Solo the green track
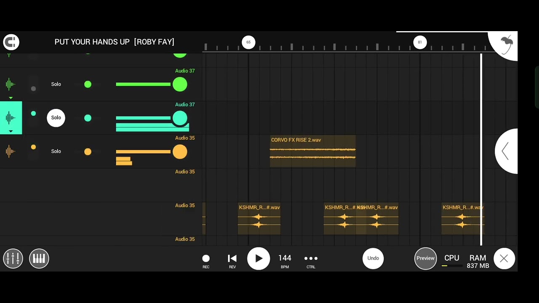The height and width of the screenshot is (303, 539). (x=56, y=84)
